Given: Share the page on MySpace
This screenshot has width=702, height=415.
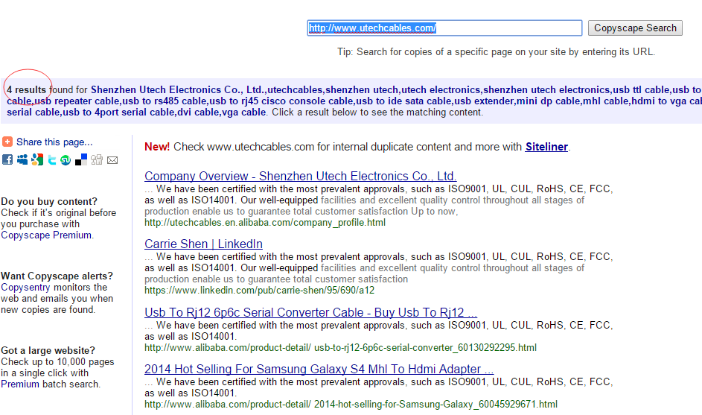Looking at the screenshot, I should tap(22, 159).
